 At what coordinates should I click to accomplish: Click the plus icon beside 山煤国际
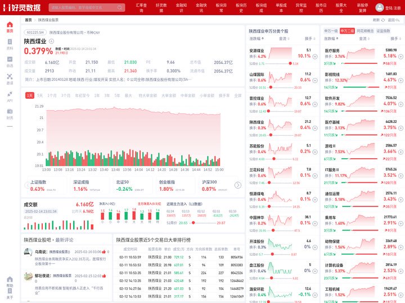(x=315, y=80)
